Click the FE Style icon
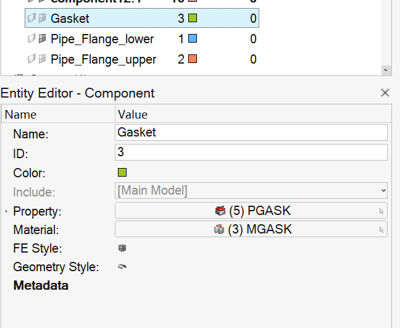This screenshot has width=400, height=328. pos(122,248)
